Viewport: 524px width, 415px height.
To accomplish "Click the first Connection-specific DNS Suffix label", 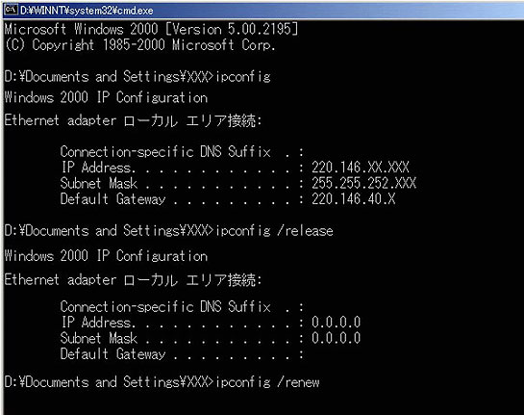I will pos(165,152).
